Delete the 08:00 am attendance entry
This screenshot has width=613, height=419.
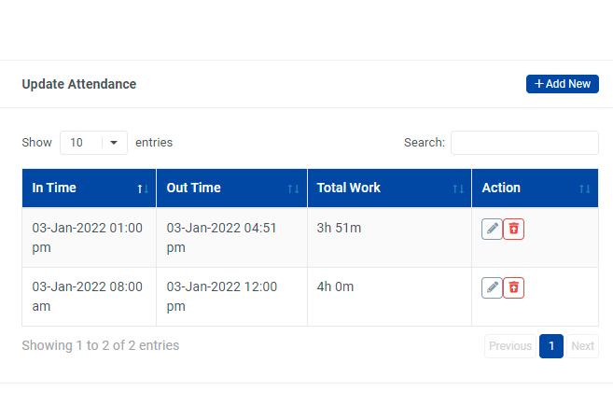(x=513, y=287)
